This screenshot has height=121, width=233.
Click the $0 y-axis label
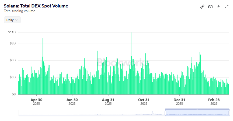(14, 94)
